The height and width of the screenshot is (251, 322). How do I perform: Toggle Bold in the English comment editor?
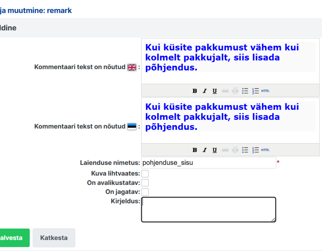click(x=195, y=91)
